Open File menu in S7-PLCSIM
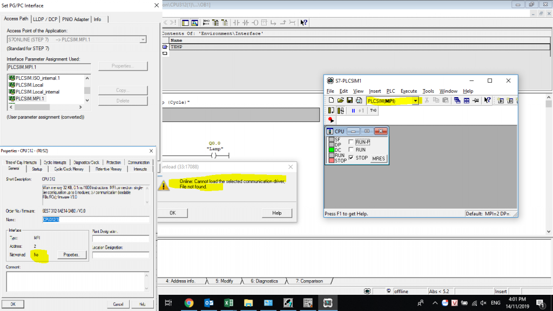The image size is (553, 311). tap(330, 91)
